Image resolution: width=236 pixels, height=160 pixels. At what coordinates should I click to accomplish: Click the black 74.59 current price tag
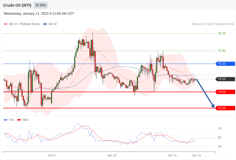pos(225,79)
